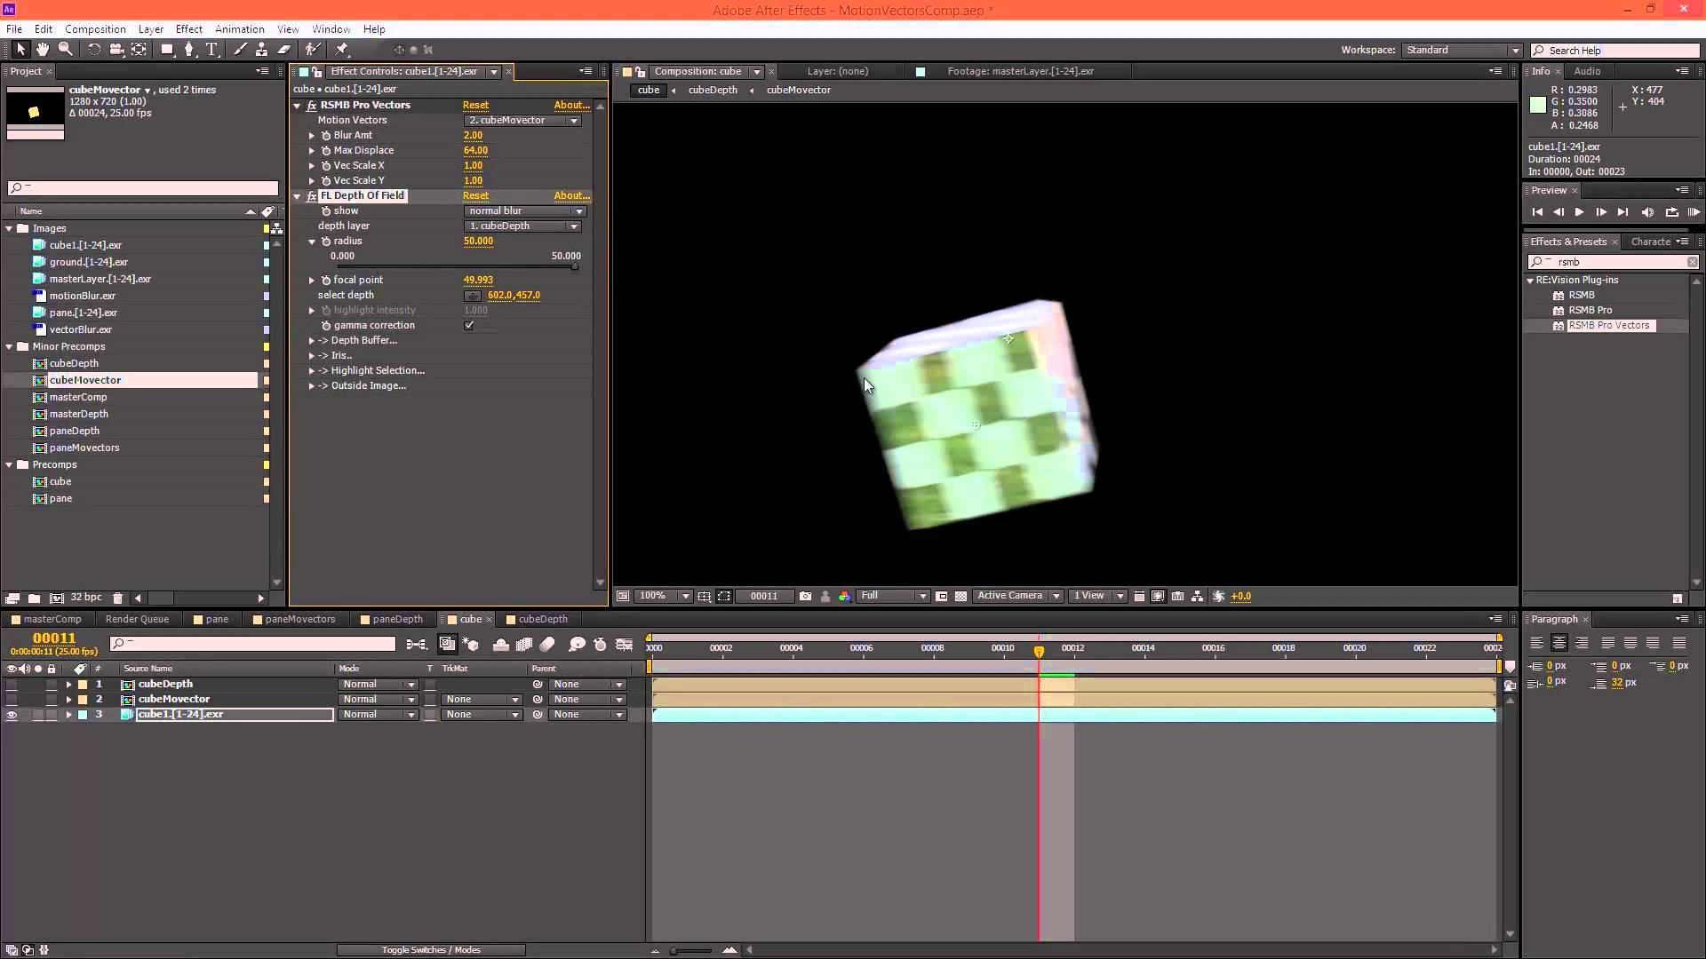
Task: Activate the Rotation tool
Action: [x=93, y=50]
